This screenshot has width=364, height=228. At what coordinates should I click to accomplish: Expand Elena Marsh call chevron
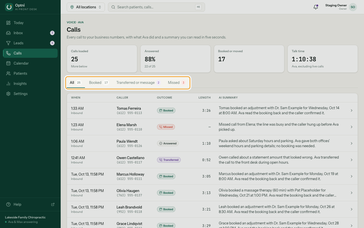pos(352,127)
